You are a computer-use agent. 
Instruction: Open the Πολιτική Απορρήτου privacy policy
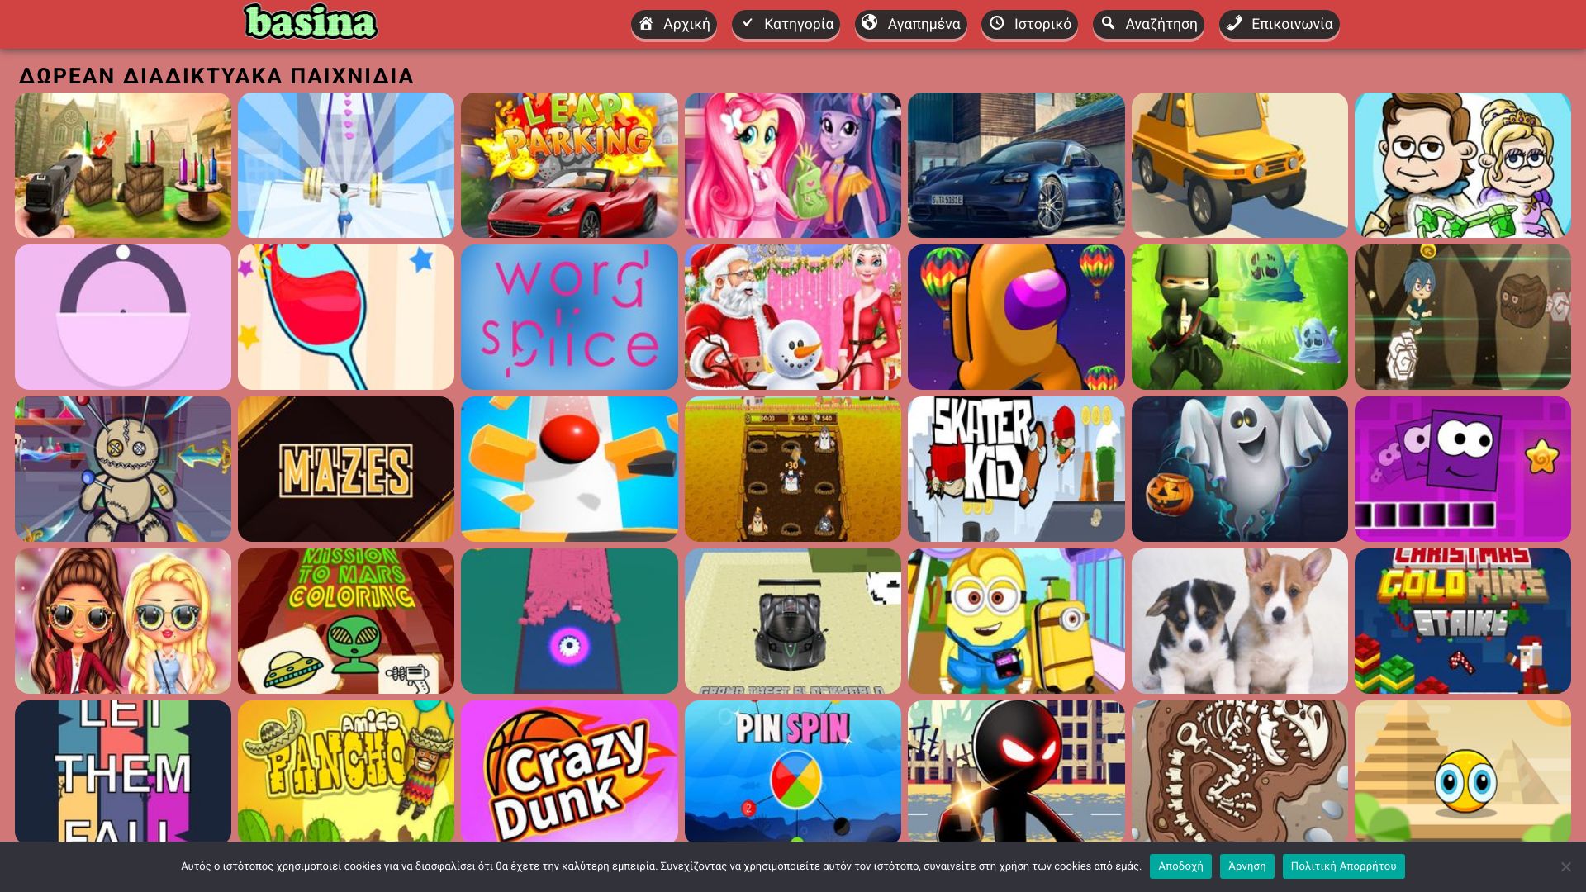point(1344,866)
